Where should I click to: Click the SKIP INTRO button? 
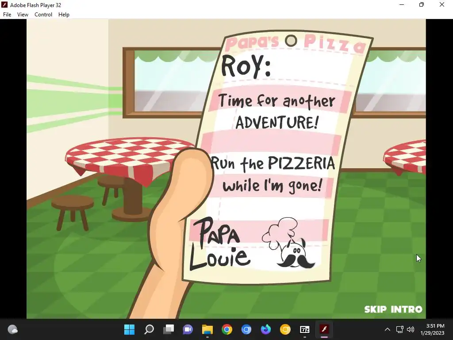(393, 309)
